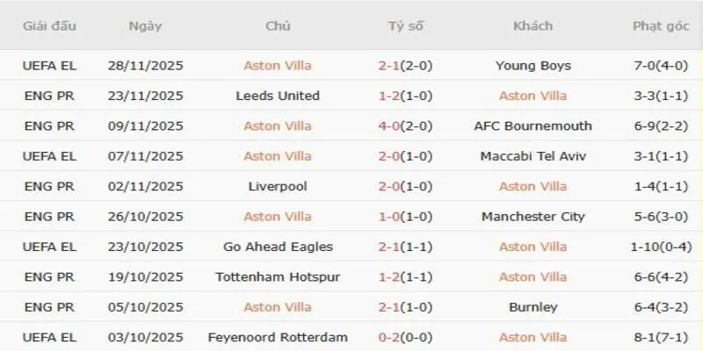Screen dimensions: 703x351
Task: Select the 1-10(0-4) corner kick stat
Action: tap(661, 247)
